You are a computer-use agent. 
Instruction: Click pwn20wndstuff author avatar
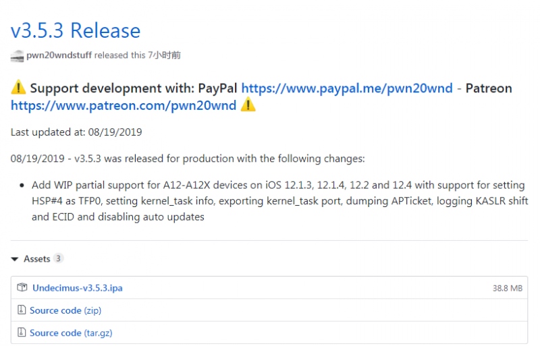[x=18, y=56]
